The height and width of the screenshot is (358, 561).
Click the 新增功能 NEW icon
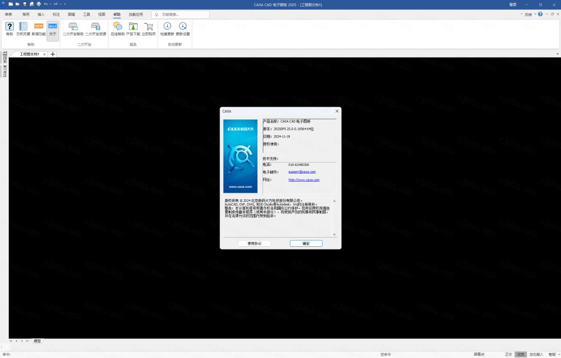[x=38, y=26]
